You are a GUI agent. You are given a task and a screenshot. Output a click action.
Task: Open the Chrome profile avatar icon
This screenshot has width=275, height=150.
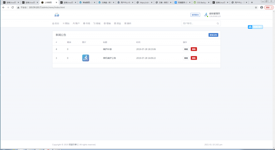tap(262, 8)
